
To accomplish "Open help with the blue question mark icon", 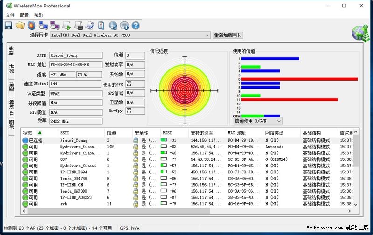I will point(136,26).
